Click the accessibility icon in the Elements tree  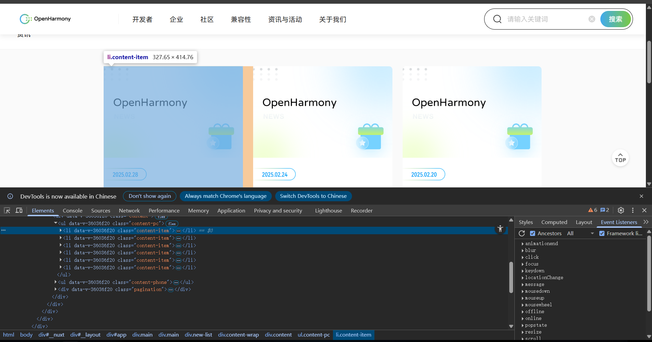500,229
